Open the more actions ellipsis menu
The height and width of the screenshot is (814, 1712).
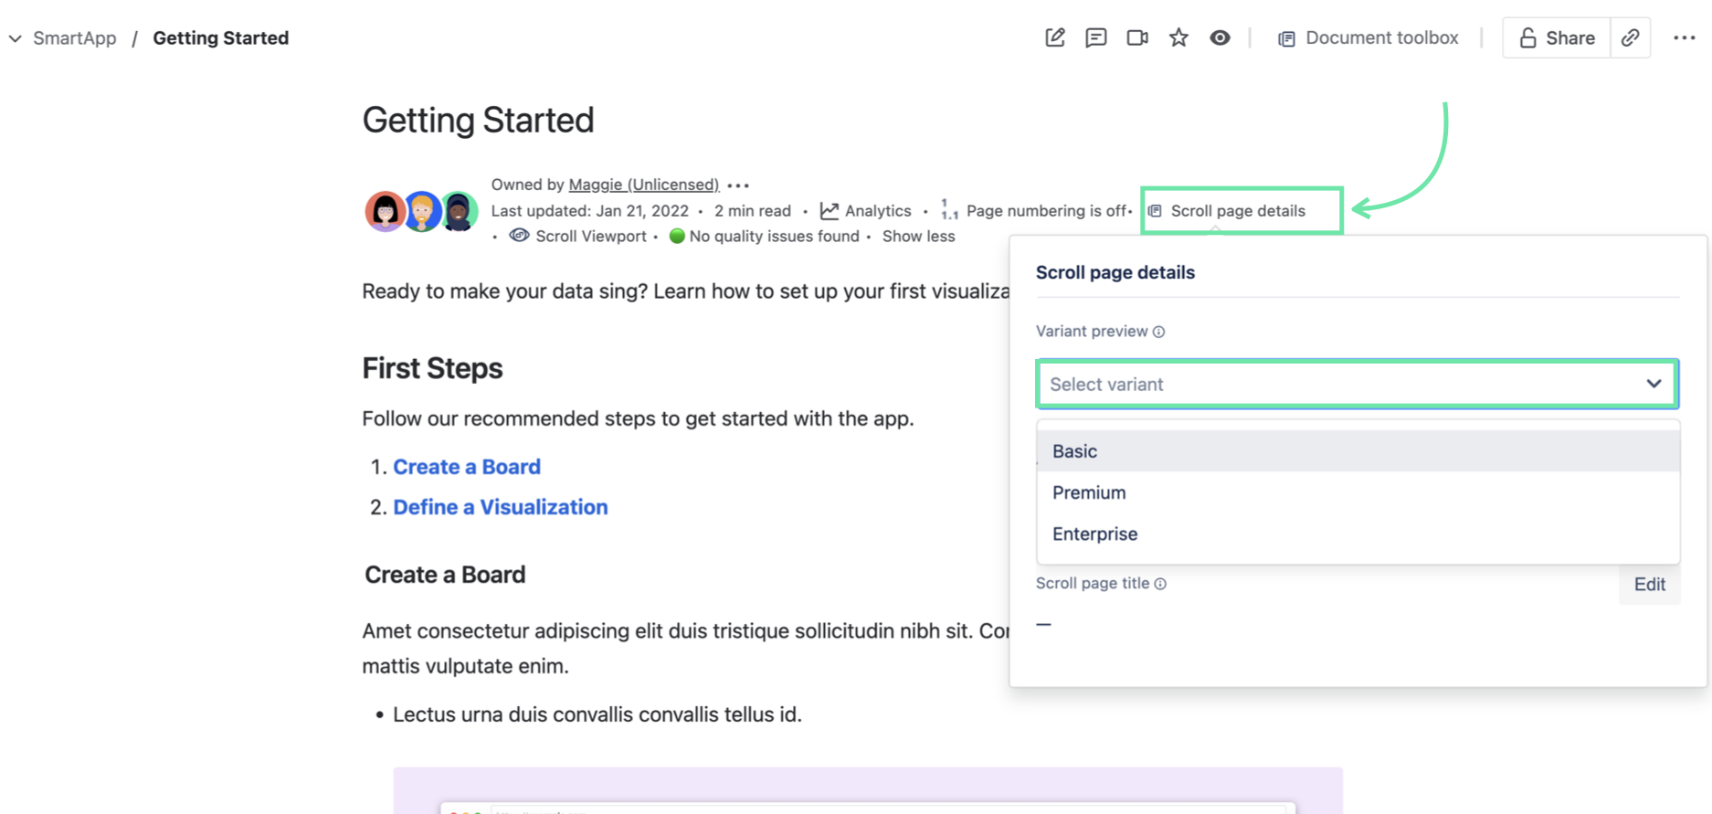[x=1684, y=37]
